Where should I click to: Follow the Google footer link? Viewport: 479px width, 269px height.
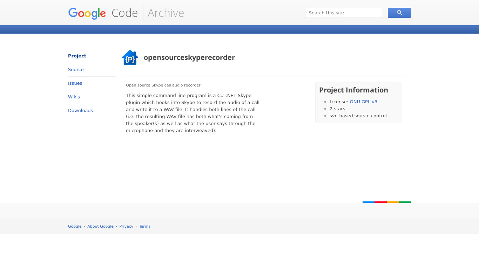tap(75, 227)
